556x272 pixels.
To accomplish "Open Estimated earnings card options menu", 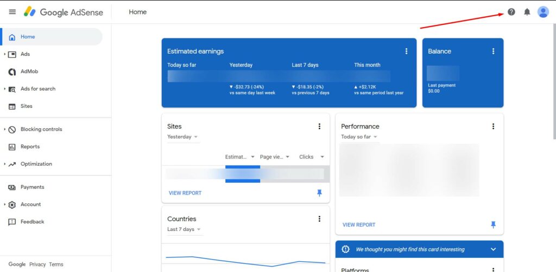I will (406, 51).
